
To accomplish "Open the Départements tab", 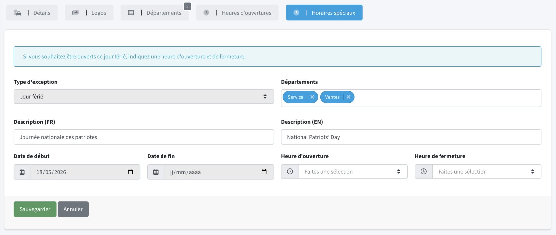I will 155,13.
